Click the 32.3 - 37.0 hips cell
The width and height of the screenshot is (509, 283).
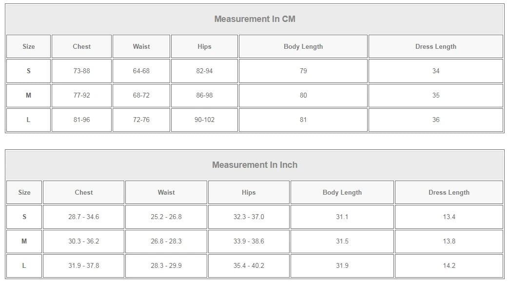coord(249,217)
